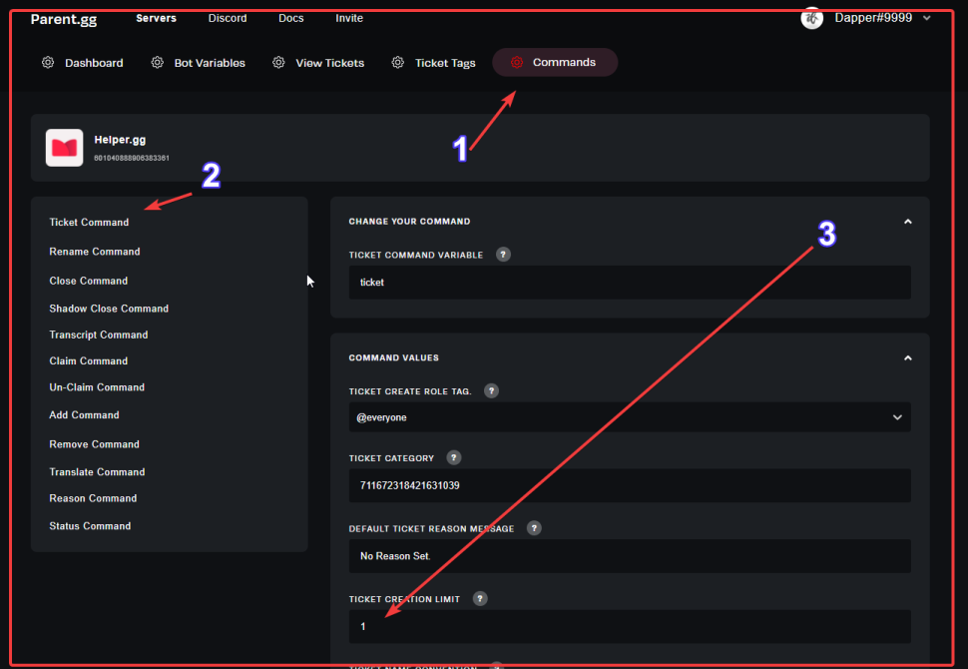Select the Commands tab

pos(555,62)
